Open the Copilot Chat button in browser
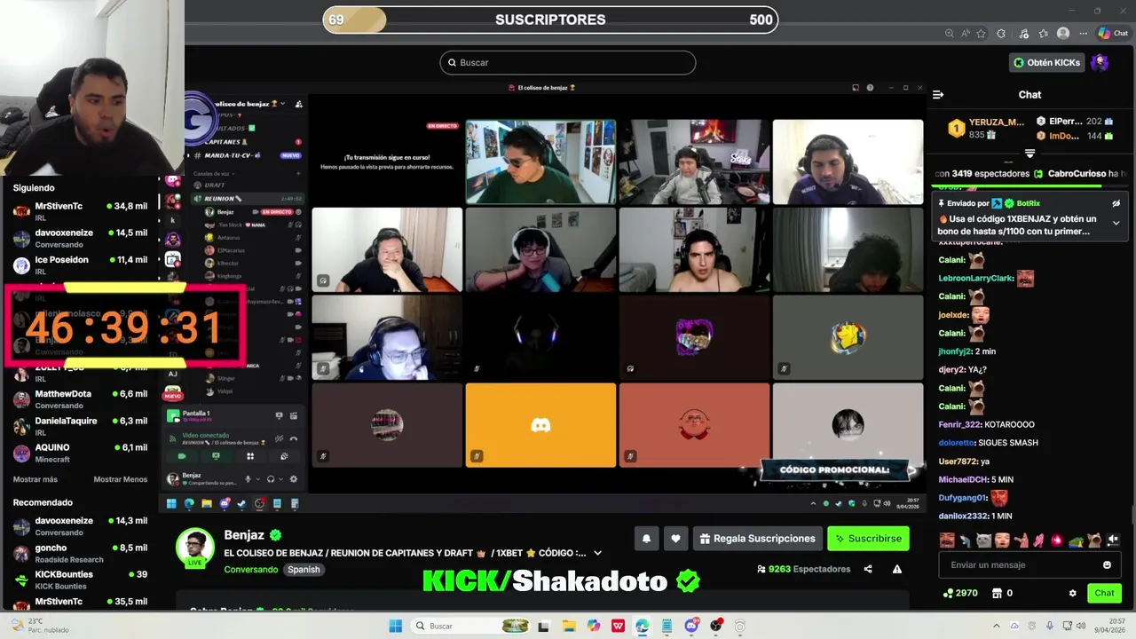Viewport: 1136px width, 639px height. (x=1113, y=34)
